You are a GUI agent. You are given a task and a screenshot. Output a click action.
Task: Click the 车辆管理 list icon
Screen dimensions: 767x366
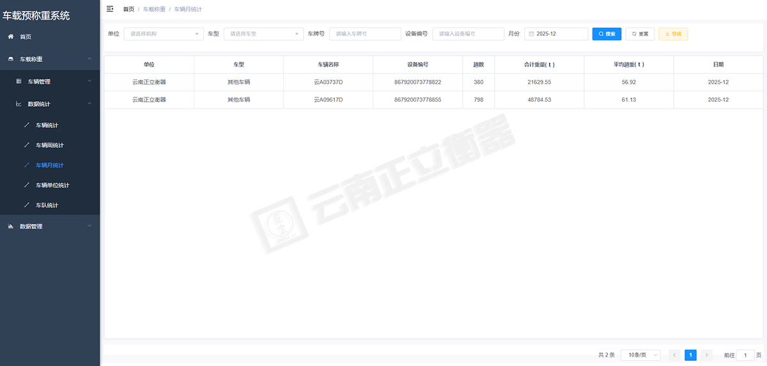tap(19, 82)
